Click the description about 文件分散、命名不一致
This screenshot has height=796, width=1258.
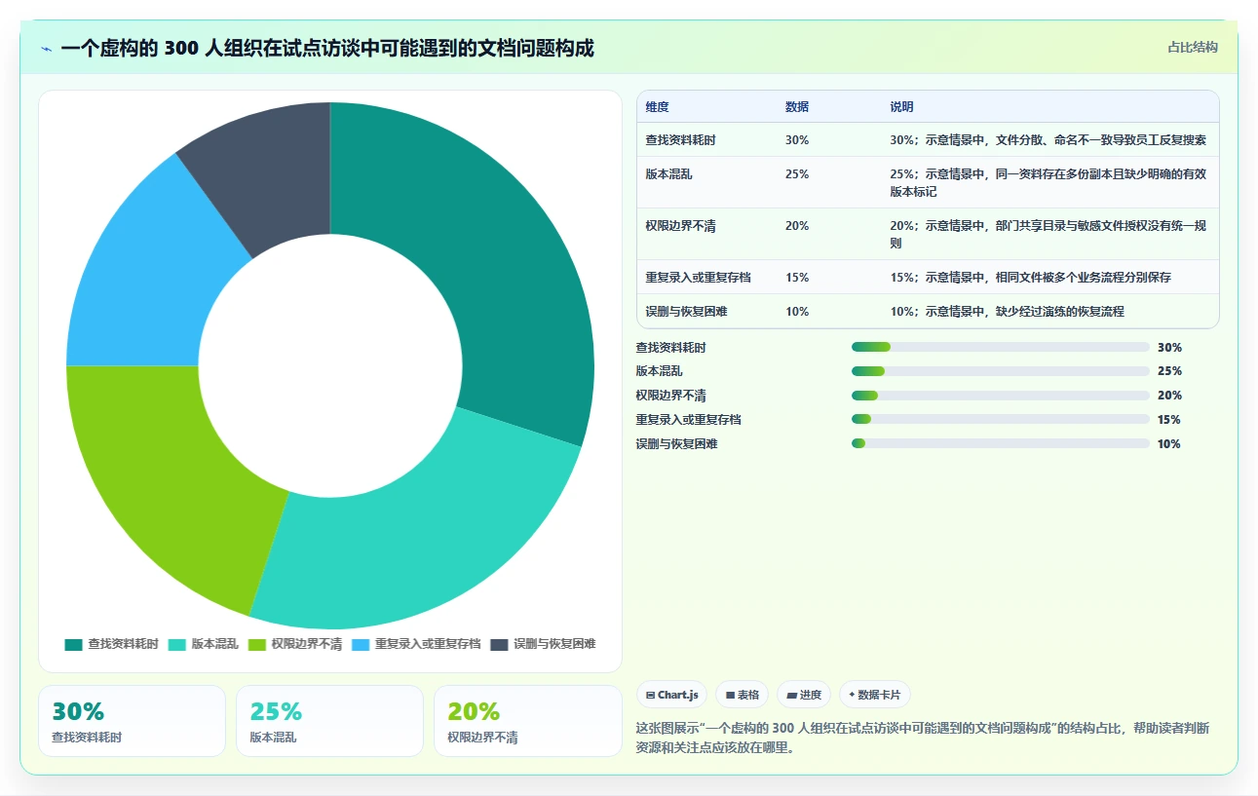coord(1048,140)
